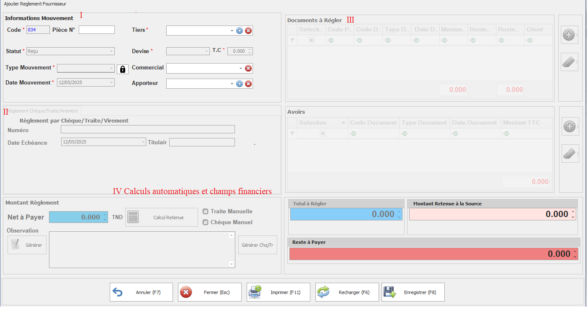Click the add button beside Documents à Régler

pos(568,36)
